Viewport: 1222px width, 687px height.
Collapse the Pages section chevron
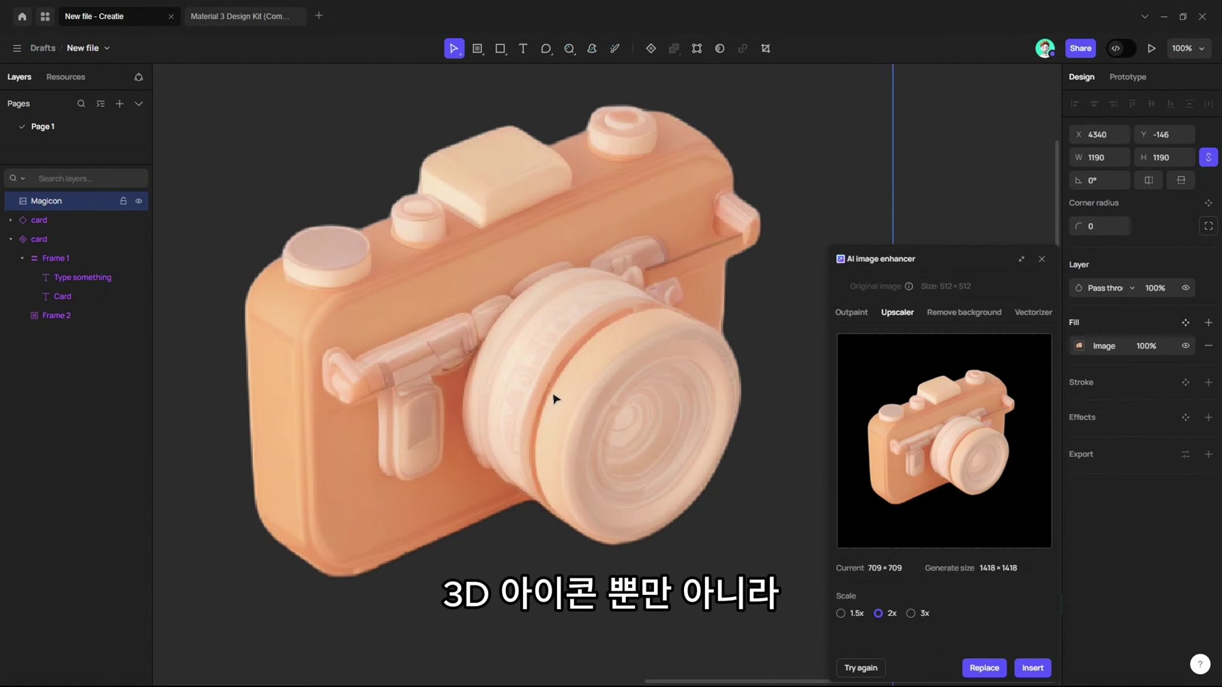tap(138, 104)
